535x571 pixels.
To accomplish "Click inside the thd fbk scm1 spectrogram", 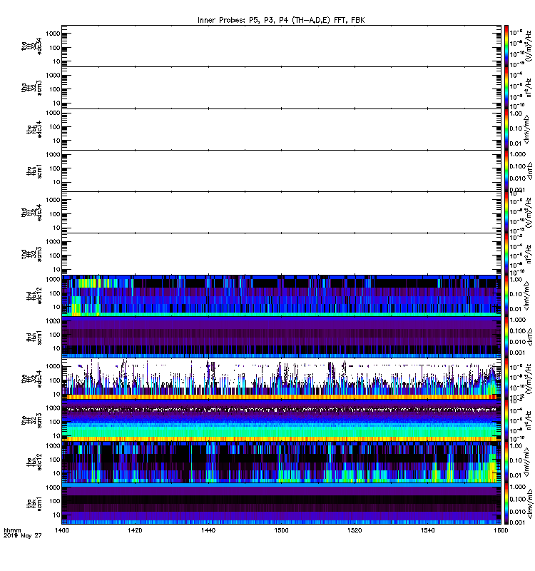I will [x=281, y=337].
